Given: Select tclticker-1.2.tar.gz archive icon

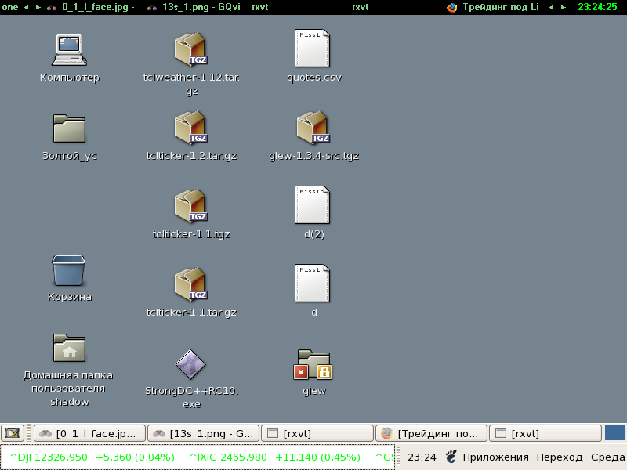Looking at the screenshot, I should (191, 128).
